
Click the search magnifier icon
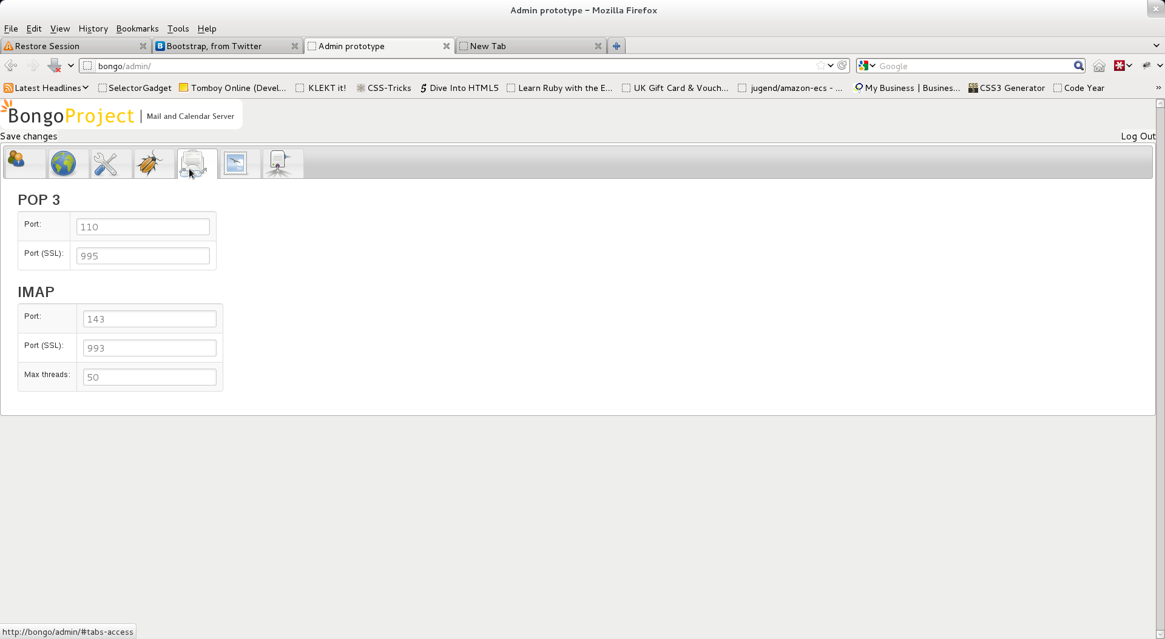1078,65
